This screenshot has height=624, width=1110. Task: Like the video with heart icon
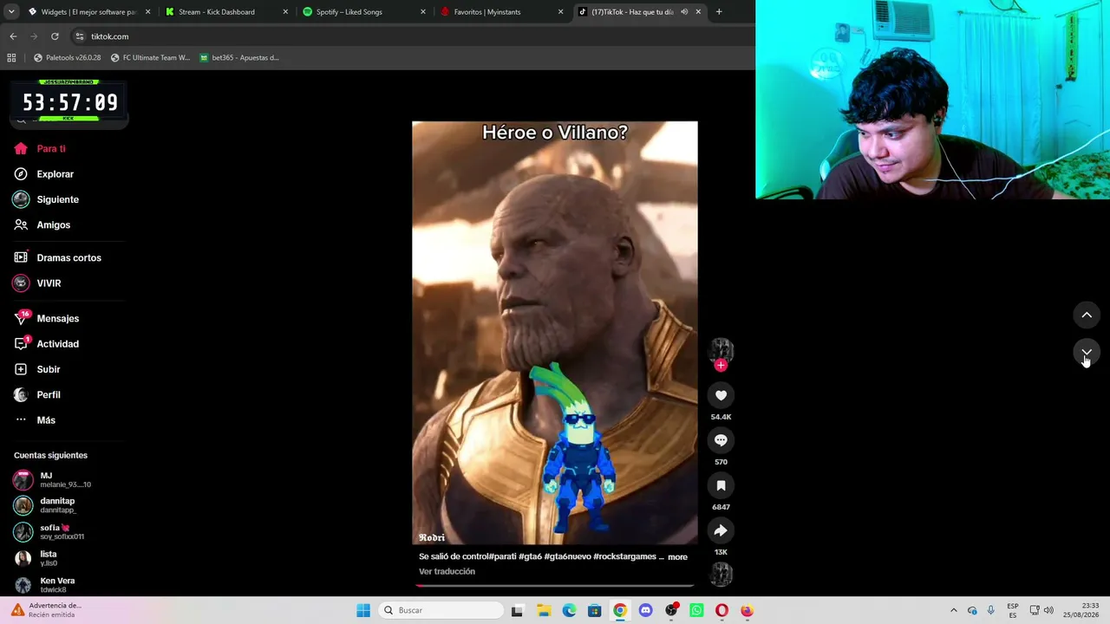click(x=721, y=395)
